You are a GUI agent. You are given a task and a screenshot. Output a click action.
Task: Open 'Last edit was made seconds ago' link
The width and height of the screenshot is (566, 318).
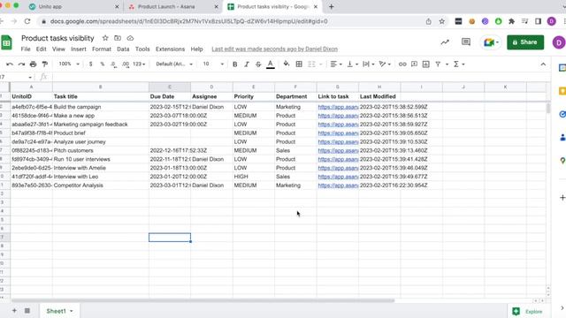pyautogui.click(x=275, y=49)
